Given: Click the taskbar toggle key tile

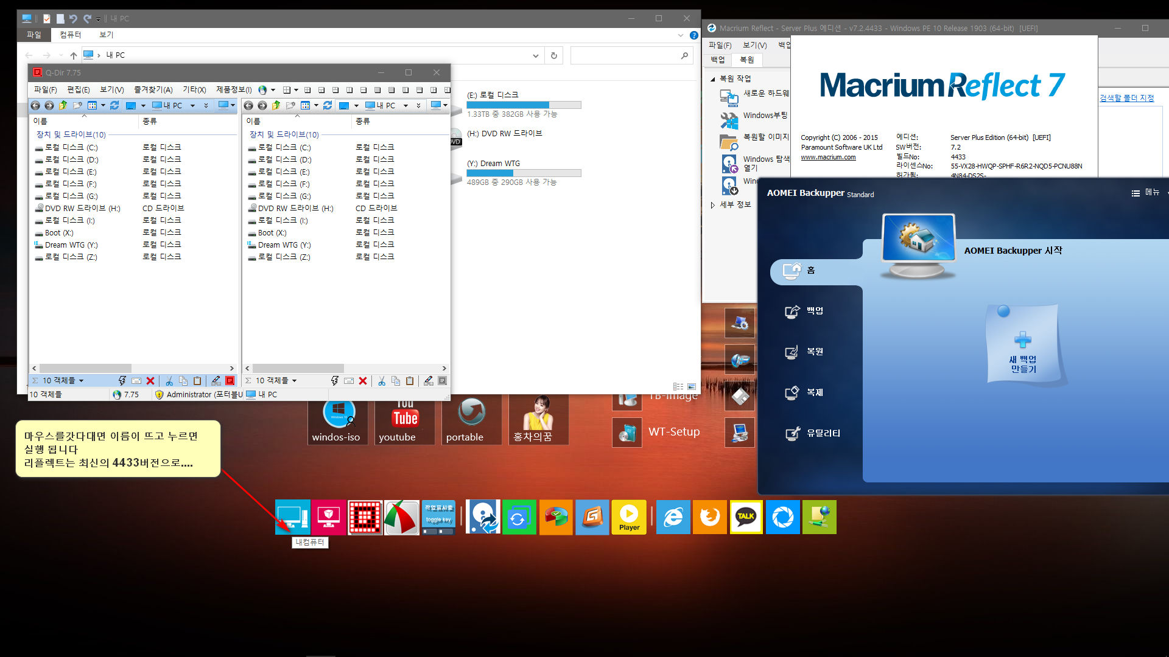Looking at the screenshot, I should [x=438, y=517].
